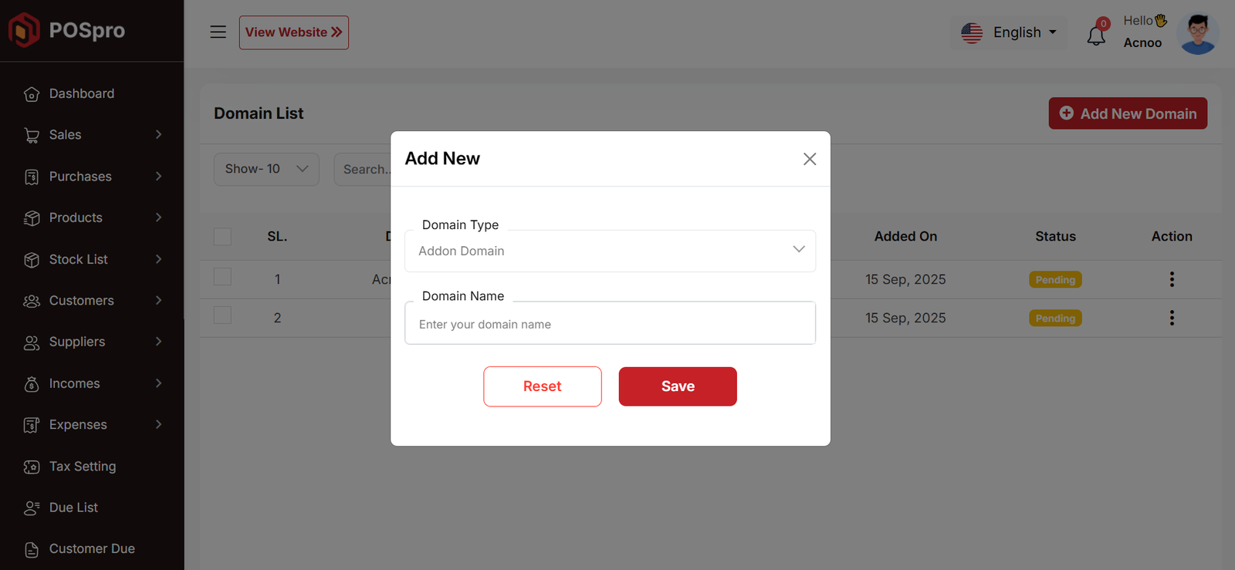Open the View Website link
The image size is (1235, 570).
pyautogui.click(x=293, y=32)
